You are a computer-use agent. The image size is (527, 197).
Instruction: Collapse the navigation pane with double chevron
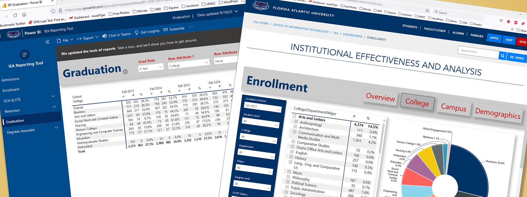(x=47, y=42)
